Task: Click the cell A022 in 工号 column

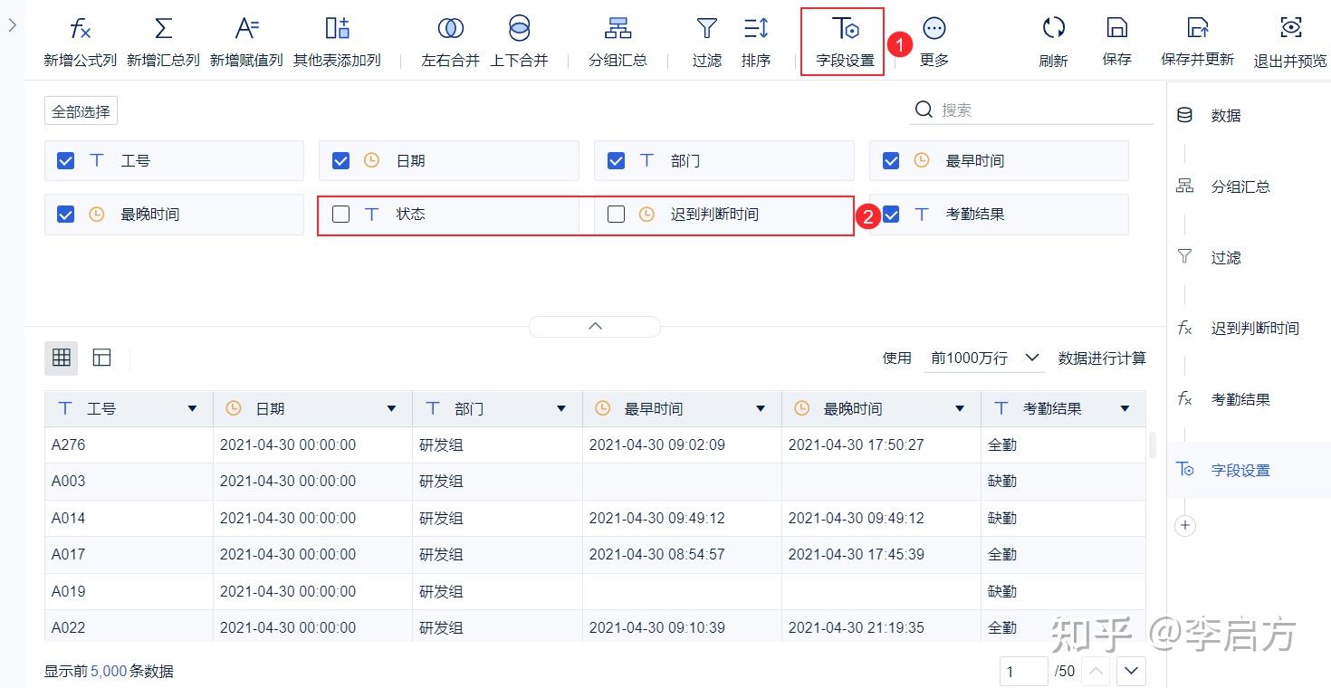Action: pyautogui.click(x=129, y=626)
